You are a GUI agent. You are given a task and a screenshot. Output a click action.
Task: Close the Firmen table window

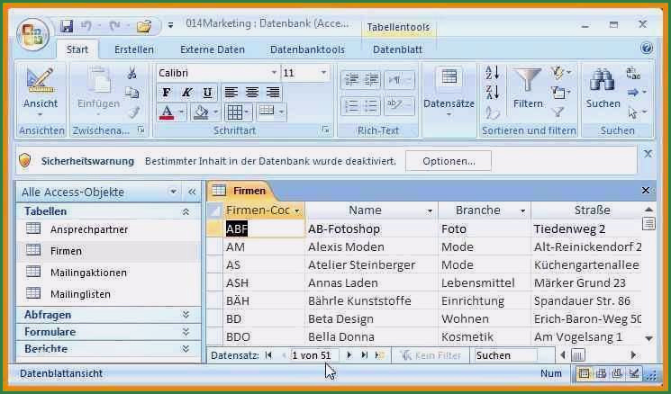coord(646,190)
